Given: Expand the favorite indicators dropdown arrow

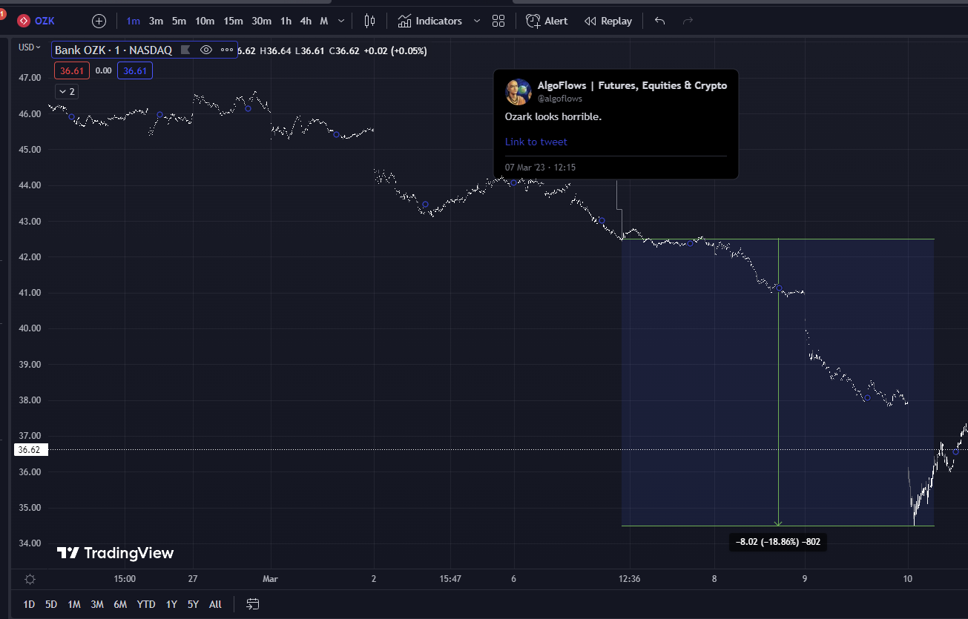Looking at the screenshot, I should click(x=477, y=21).
